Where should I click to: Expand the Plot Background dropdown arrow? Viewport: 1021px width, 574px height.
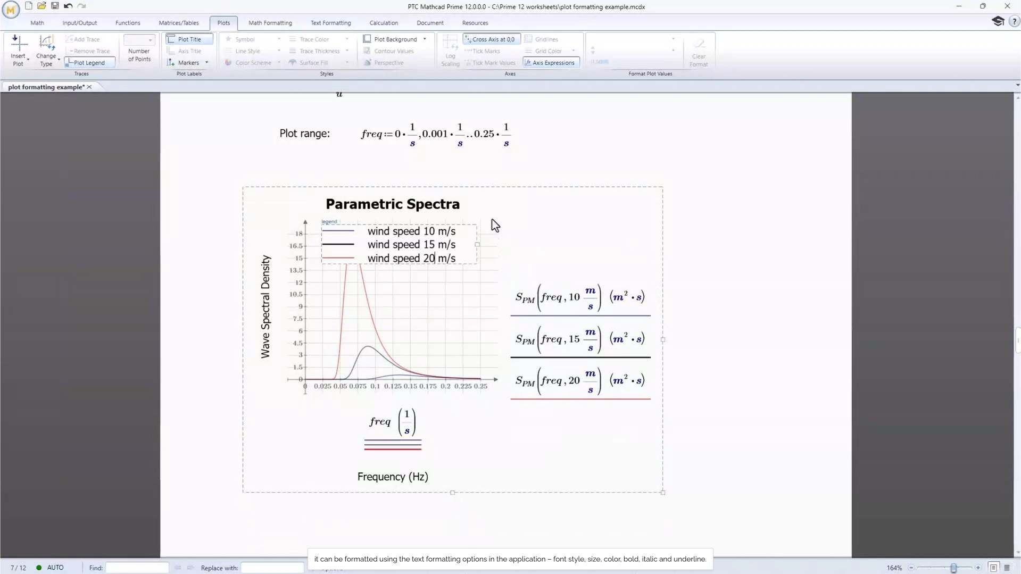[425, 39]
